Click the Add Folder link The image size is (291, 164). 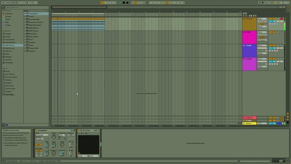[x=10, y=94]
